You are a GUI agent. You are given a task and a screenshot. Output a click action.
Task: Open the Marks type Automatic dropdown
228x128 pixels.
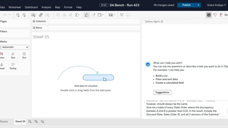[x=14, y=47]
